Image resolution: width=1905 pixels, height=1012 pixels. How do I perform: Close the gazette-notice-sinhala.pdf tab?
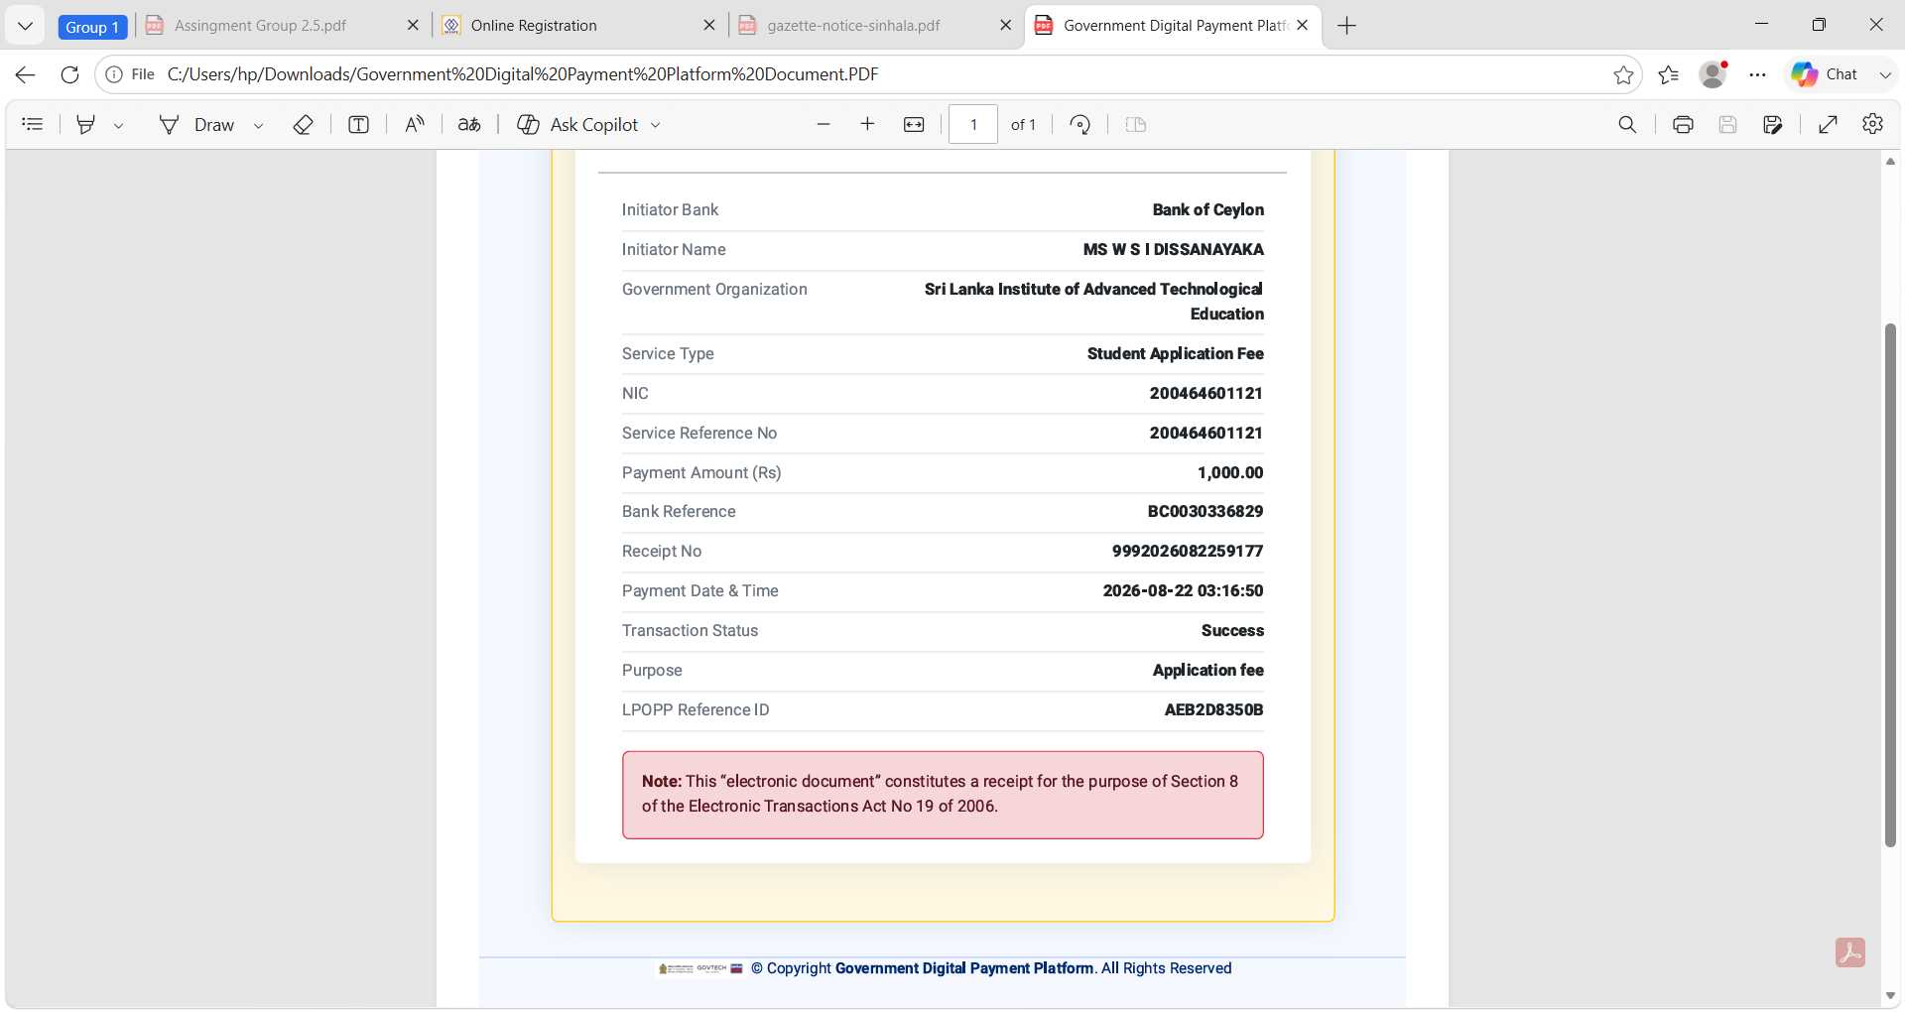coord(1005,26)
